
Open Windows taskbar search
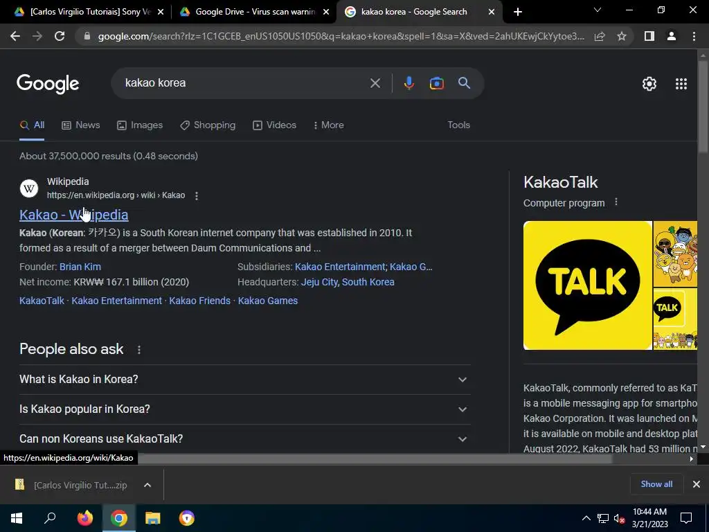pyautogui.click(x=50, y=518)
